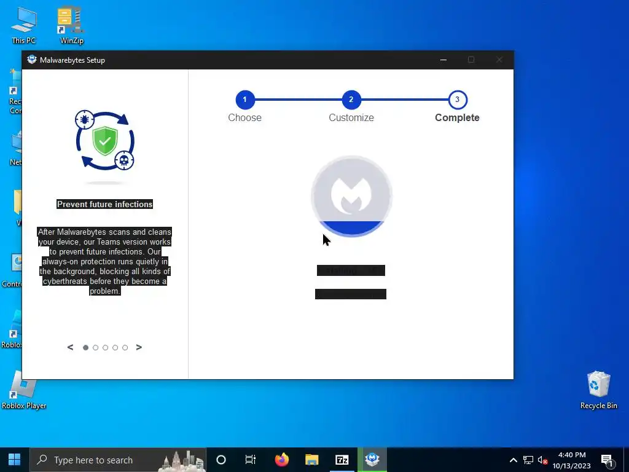The width and height of the screenshot is (629, 472).
Task: Select the first carousel dot
Action: tap(85, 348)
